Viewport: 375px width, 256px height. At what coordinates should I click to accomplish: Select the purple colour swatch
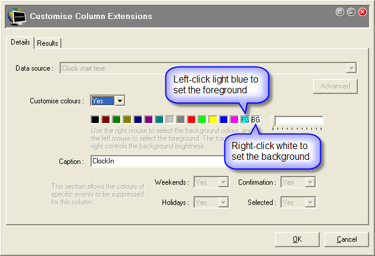pyautogui.click(x=149, y=119)
